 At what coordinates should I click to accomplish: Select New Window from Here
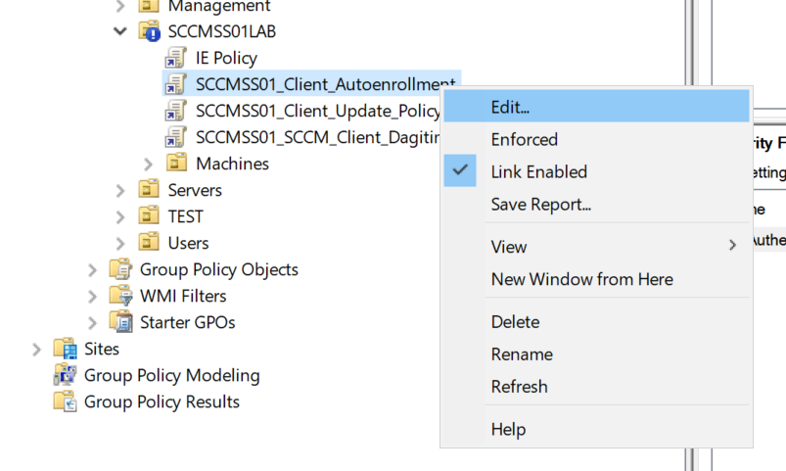[596, 279]
